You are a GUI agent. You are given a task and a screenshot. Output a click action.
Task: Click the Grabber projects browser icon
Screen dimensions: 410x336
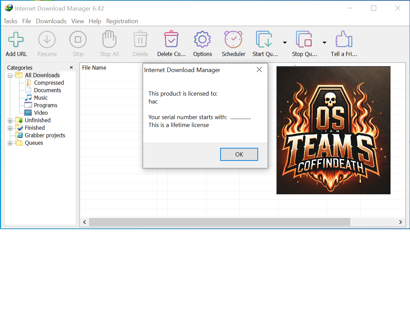19,135
